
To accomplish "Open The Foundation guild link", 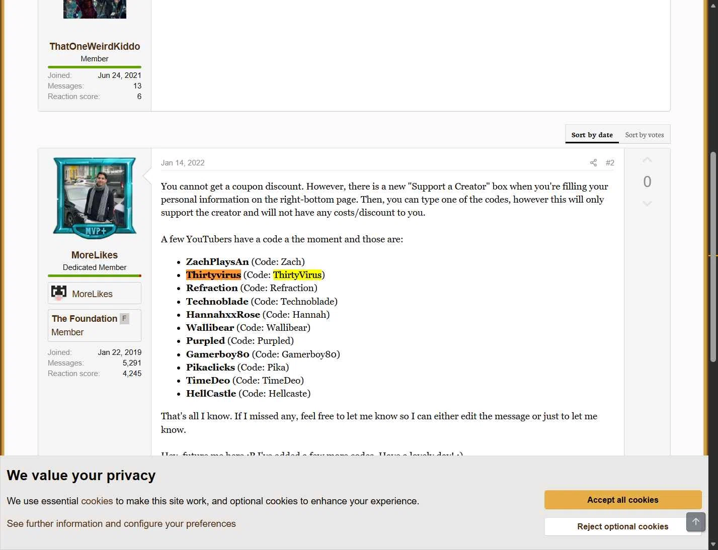I will pyautogui.click(x=85, y=319).
